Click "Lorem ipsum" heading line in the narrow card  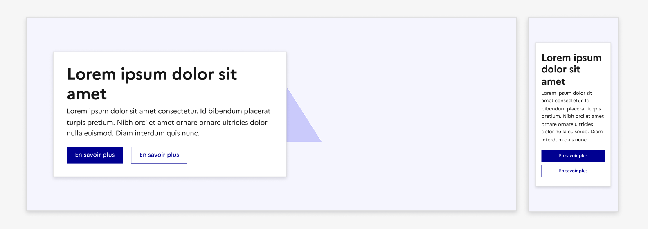click(571, 58)
